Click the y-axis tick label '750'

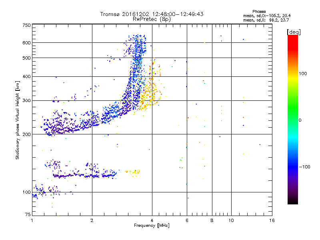click(x=26, y=25)
